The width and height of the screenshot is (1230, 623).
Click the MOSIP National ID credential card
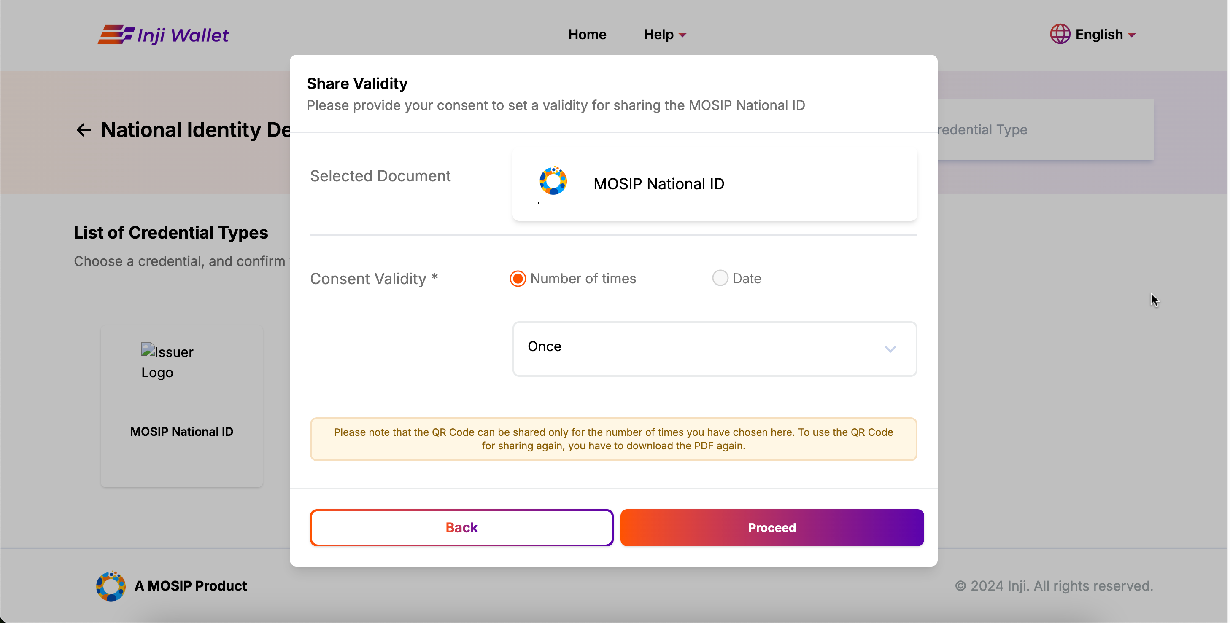(181, 406)
